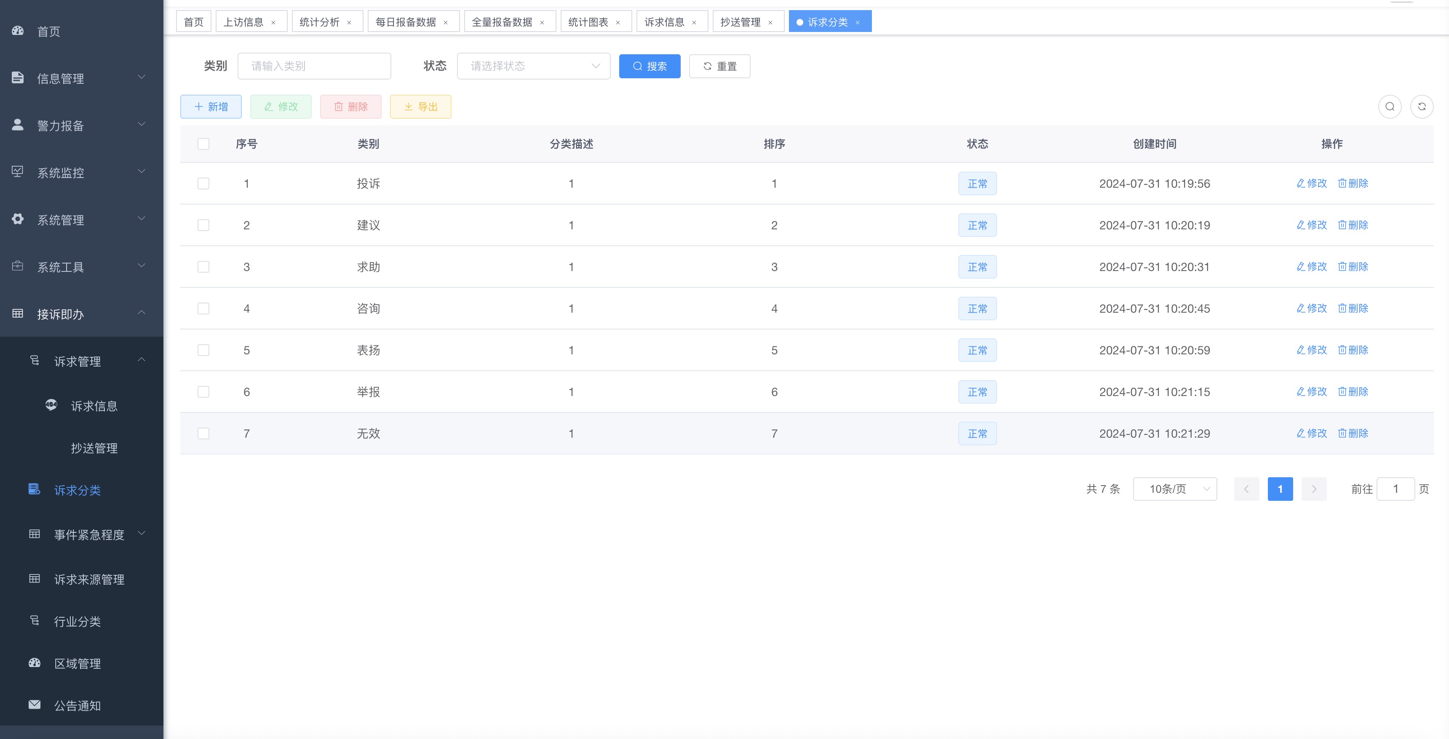Close the active 诉求分类 tab

coord(858,22)
